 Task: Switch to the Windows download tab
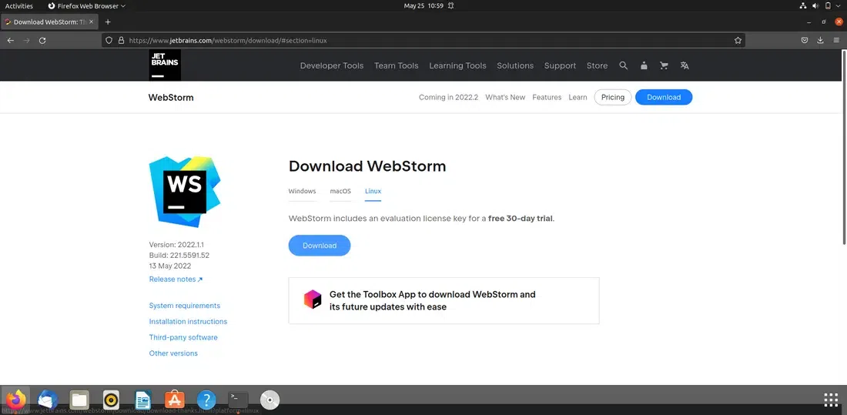pyautogui.click(x=302, y=191)
